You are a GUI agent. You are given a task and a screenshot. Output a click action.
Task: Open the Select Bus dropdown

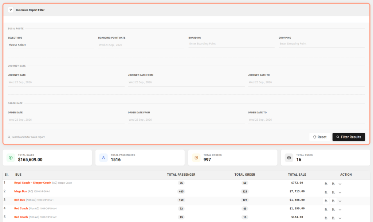pos(51,45)
